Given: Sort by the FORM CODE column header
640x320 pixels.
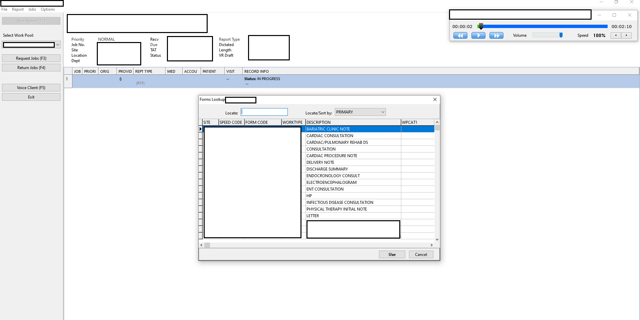Looking at the screenshot, I should [263, 122].
